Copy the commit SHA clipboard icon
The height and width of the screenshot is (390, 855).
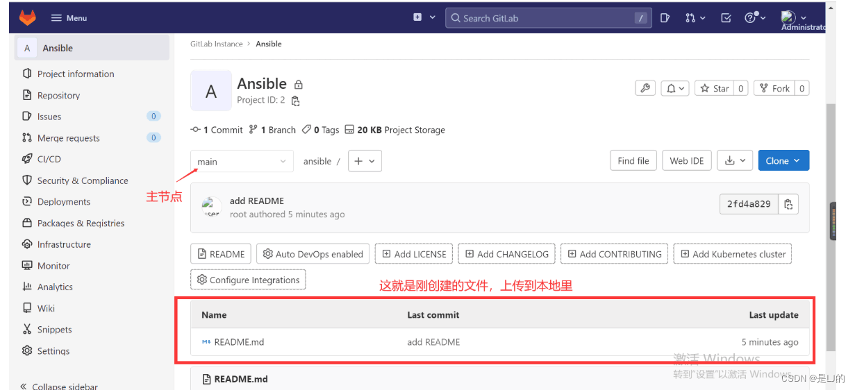(788, 204)
